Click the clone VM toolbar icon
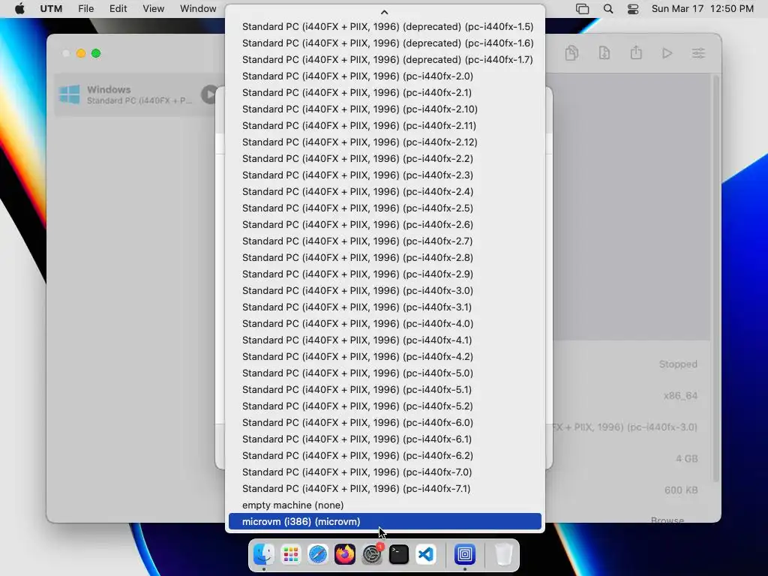The height and width of the screenshot is (576, 768). (571, 53)
